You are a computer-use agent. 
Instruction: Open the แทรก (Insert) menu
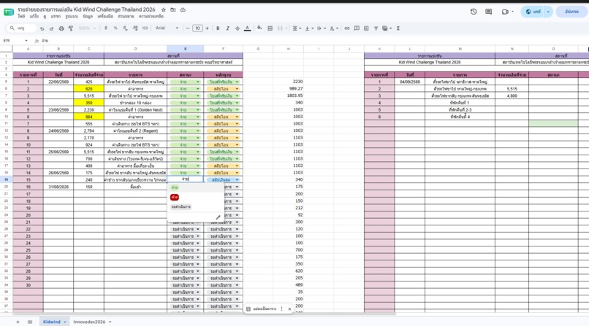coord(56,17)
